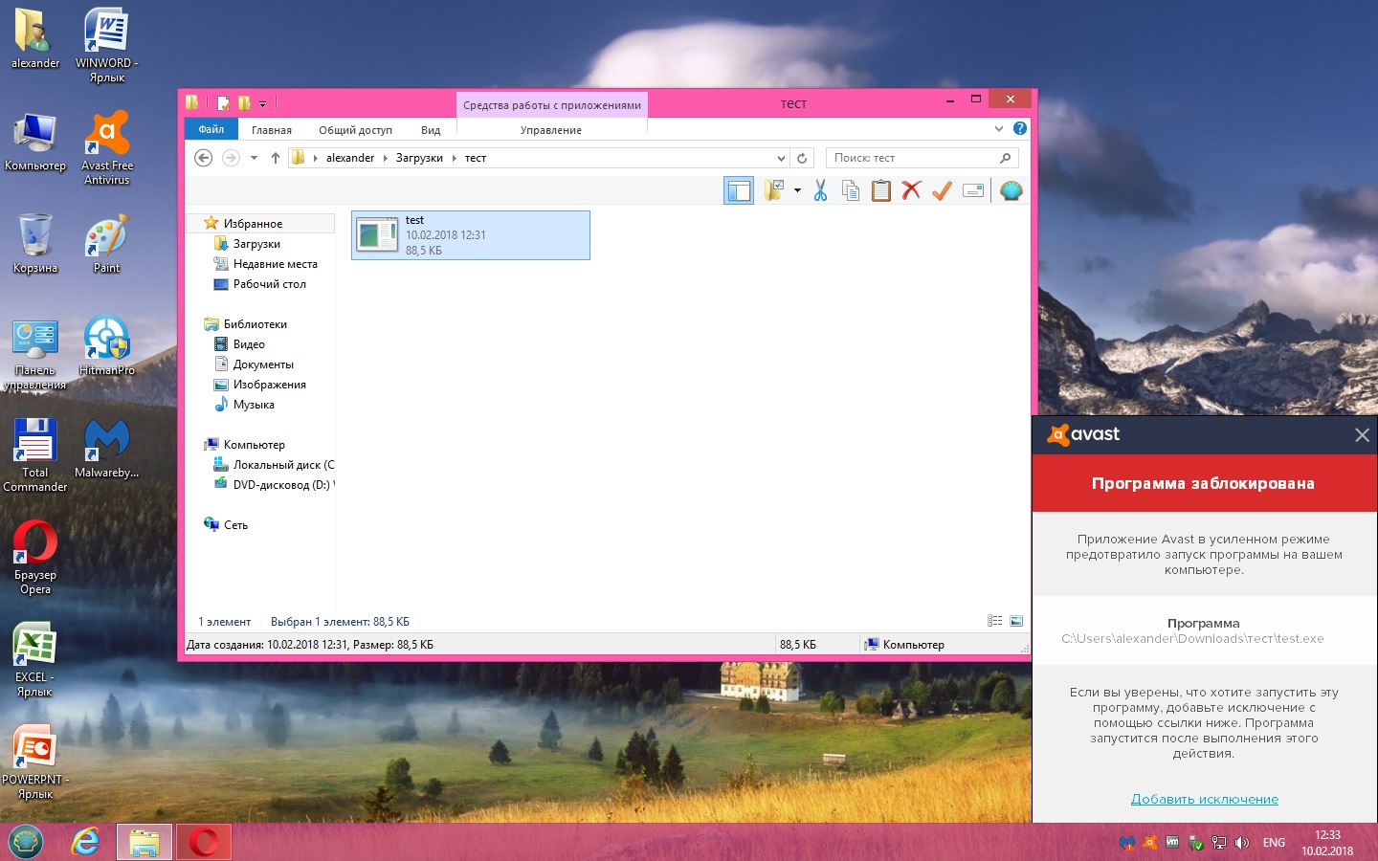
Task: Switch to the Вид ribbon tab
Action: [431, 130]
